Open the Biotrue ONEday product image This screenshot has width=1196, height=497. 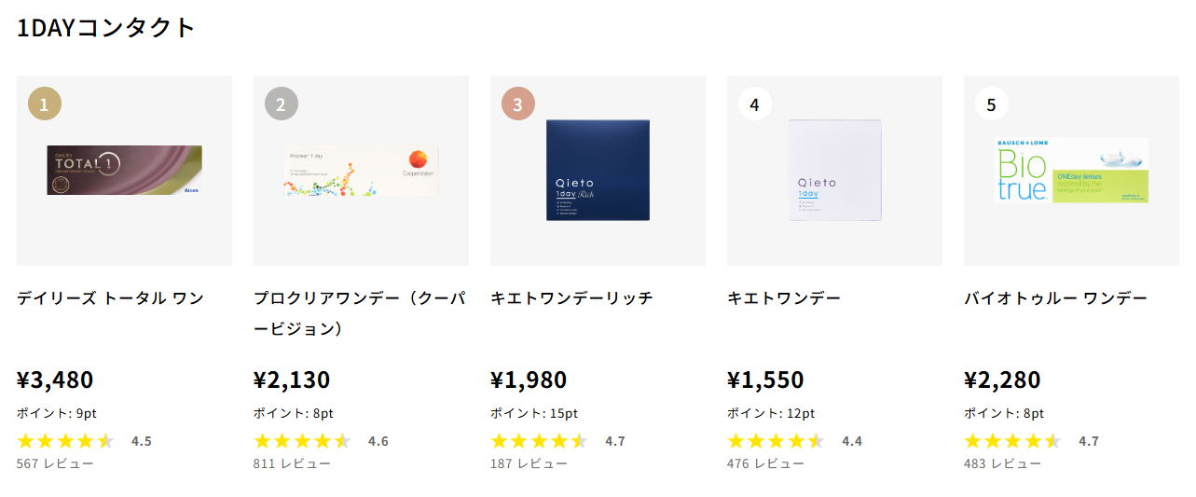point(1071,170)
